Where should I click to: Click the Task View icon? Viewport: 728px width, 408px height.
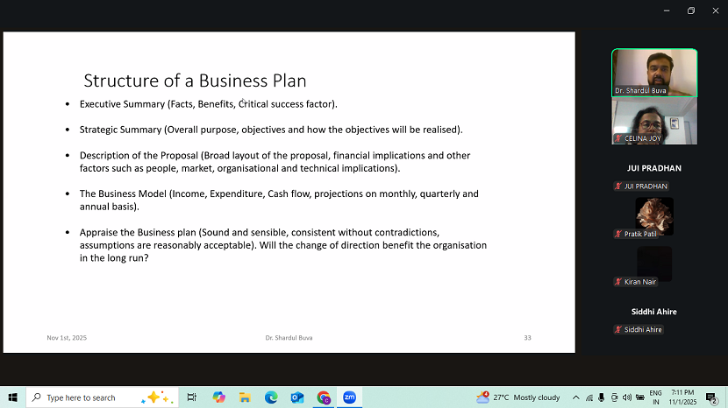[x=192, y=397]
